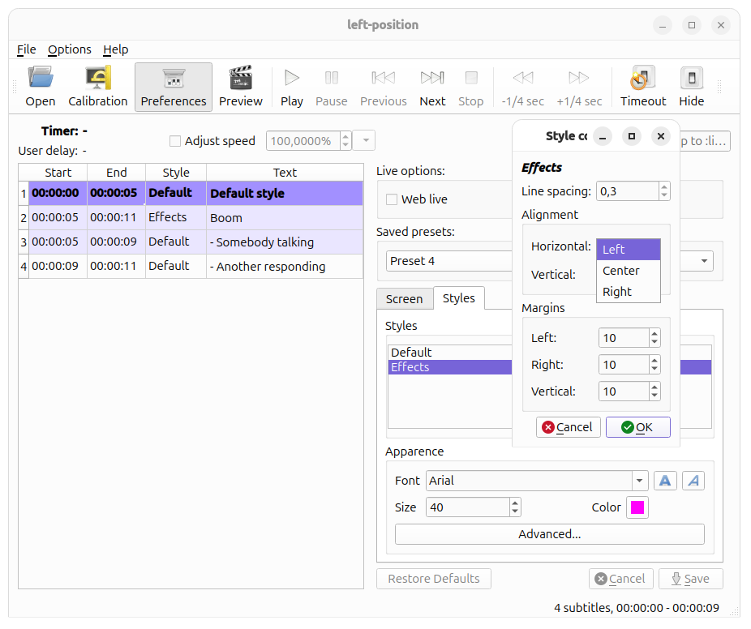Select Effects in Styles list
The width and height of the screenshot is (751, 629).
click(450, 367)
